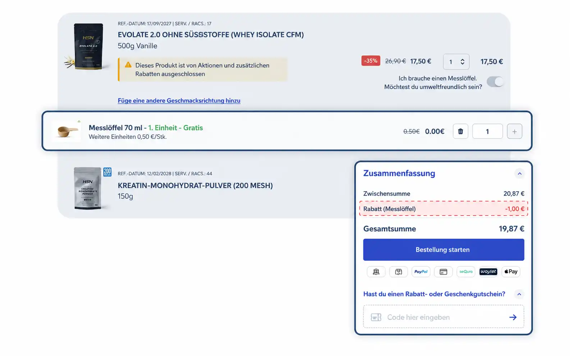Select the credit card payment icon
570x356 pixels.
coord(443,272)
